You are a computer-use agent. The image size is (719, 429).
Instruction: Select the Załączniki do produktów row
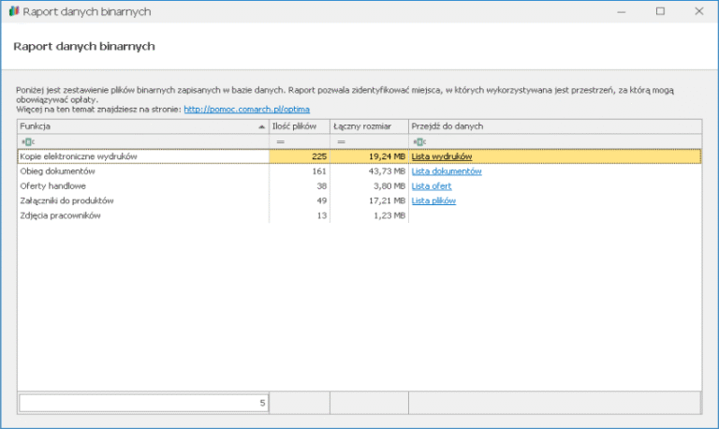tap(359, 200)
